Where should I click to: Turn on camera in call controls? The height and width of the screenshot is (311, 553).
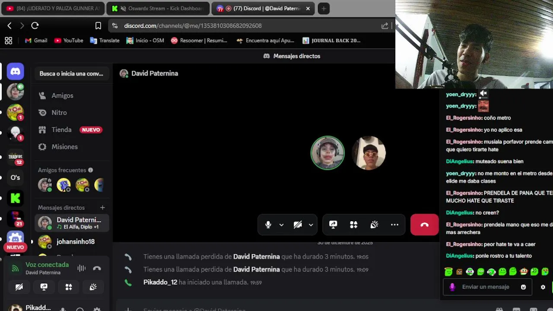(x=298, y=225)
